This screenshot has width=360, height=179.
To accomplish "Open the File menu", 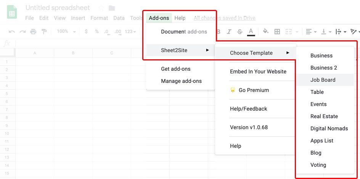I will click(29, 18).
